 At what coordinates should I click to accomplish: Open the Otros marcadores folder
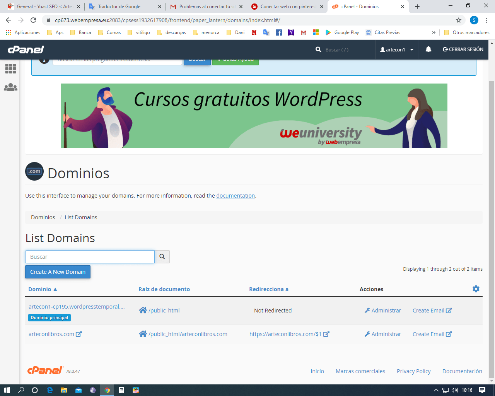[467, 32]
